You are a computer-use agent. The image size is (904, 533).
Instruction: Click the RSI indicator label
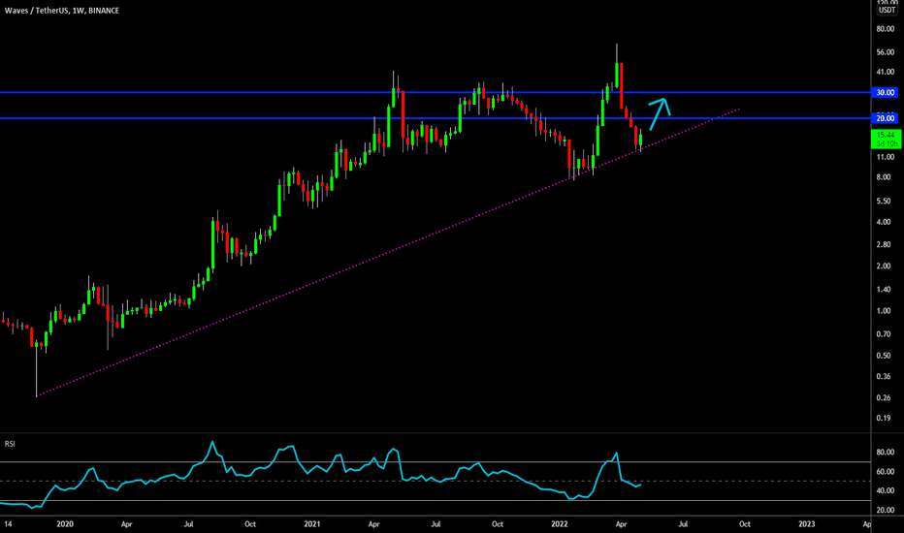pos(10,444)
